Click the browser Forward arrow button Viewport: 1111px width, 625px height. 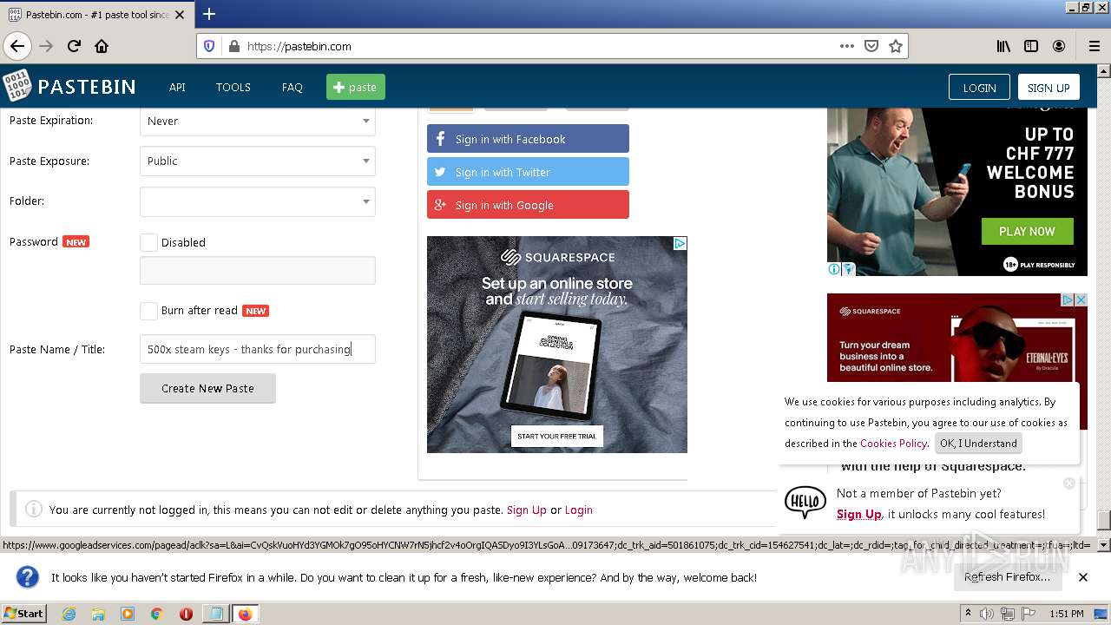[x=46, y=46]
